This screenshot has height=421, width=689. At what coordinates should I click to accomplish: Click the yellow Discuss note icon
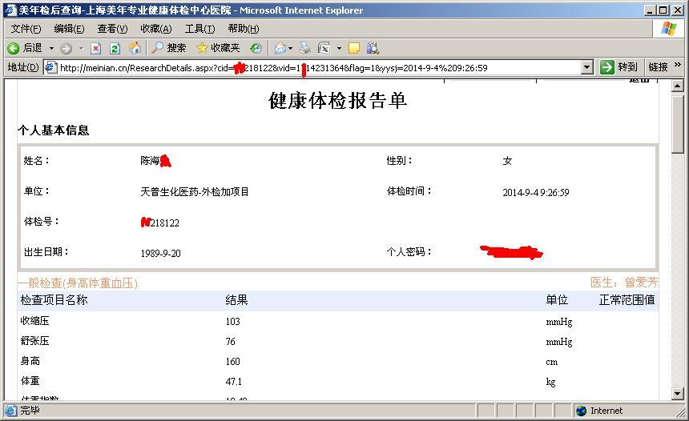[354, 48]
